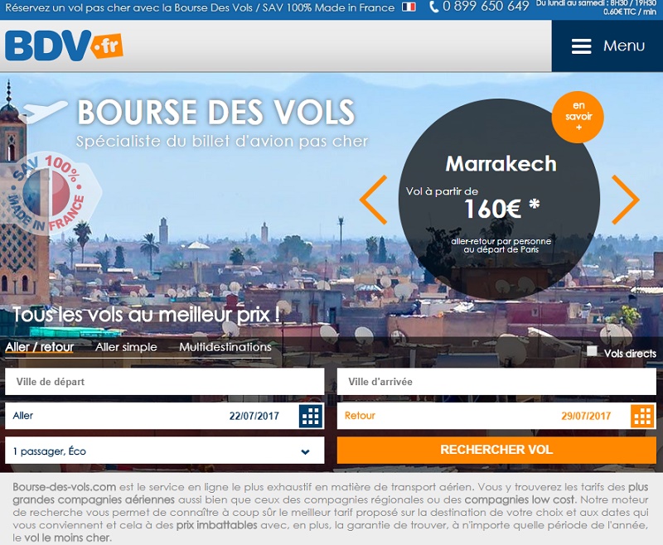Click the SAV 100% Made in France badge
Viewport: 663px width, 545px height.
[x=47, y=193]
